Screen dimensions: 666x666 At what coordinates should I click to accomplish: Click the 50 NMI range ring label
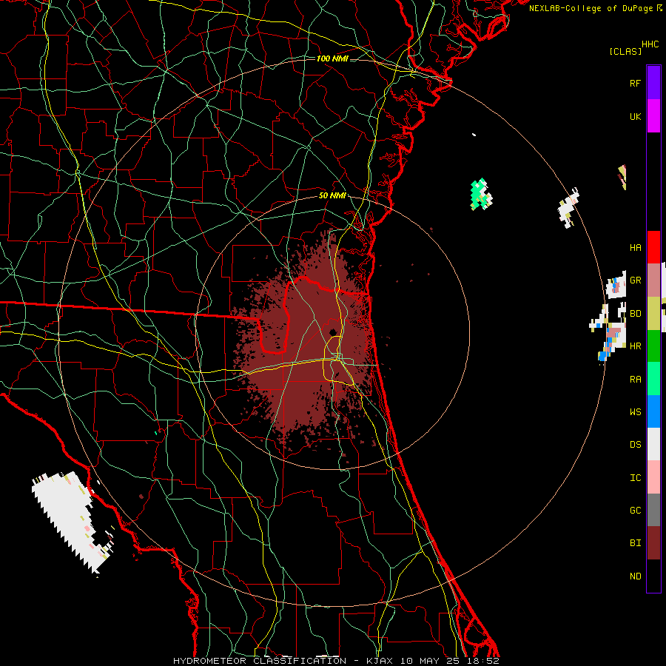[332, 195]
